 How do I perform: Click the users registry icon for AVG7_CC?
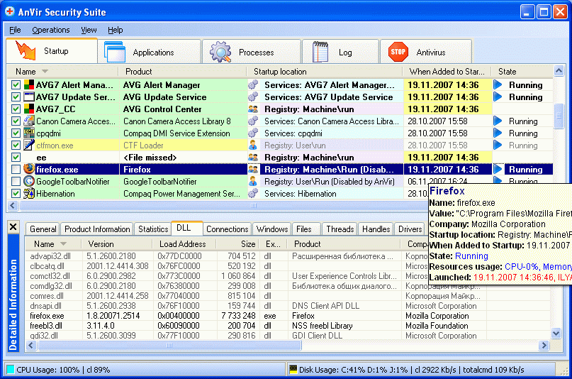pos(253,109)
